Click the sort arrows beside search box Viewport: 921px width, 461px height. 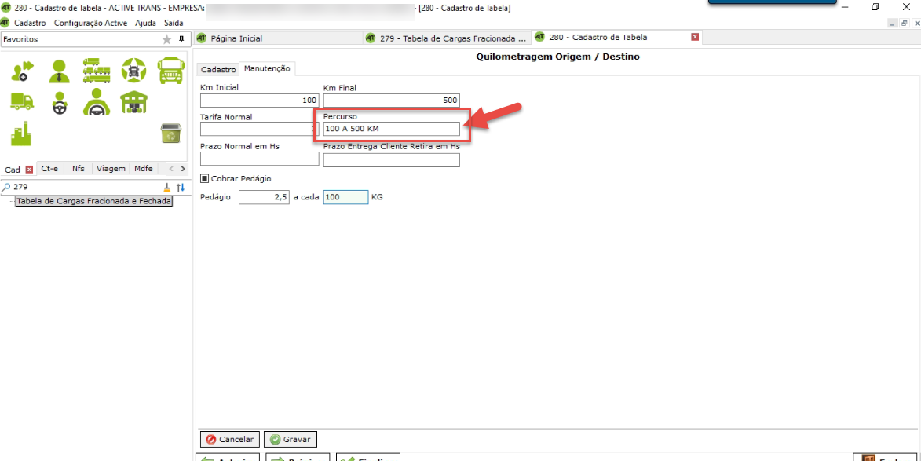click(x=181, y=187)
